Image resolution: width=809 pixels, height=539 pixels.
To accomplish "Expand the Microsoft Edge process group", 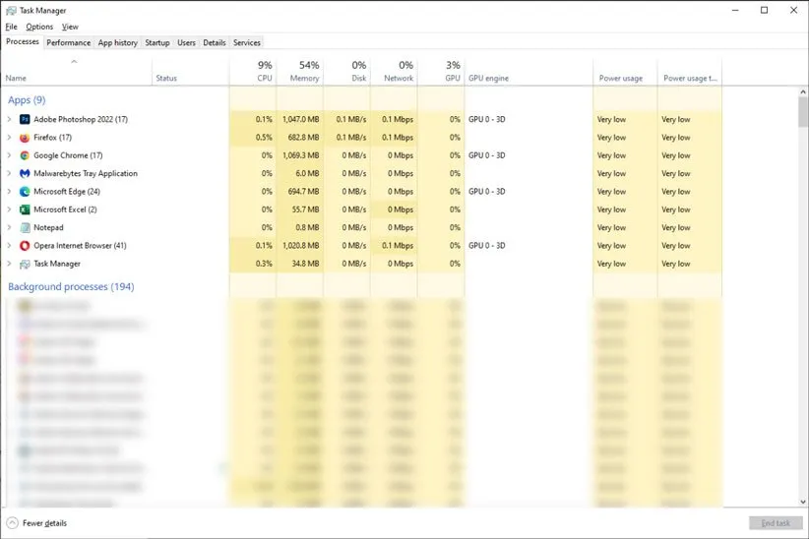I will click(9, 192).
